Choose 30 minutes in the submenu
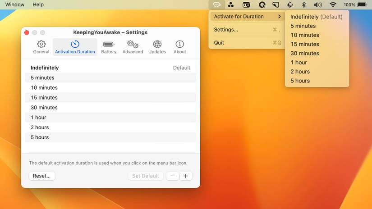The height and width of the screenshot is (209, 372). click(x=317, y=53)
